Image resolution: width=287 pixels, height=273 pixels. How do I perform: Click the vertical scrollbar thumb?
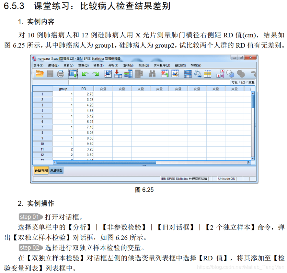click(253, 102)
